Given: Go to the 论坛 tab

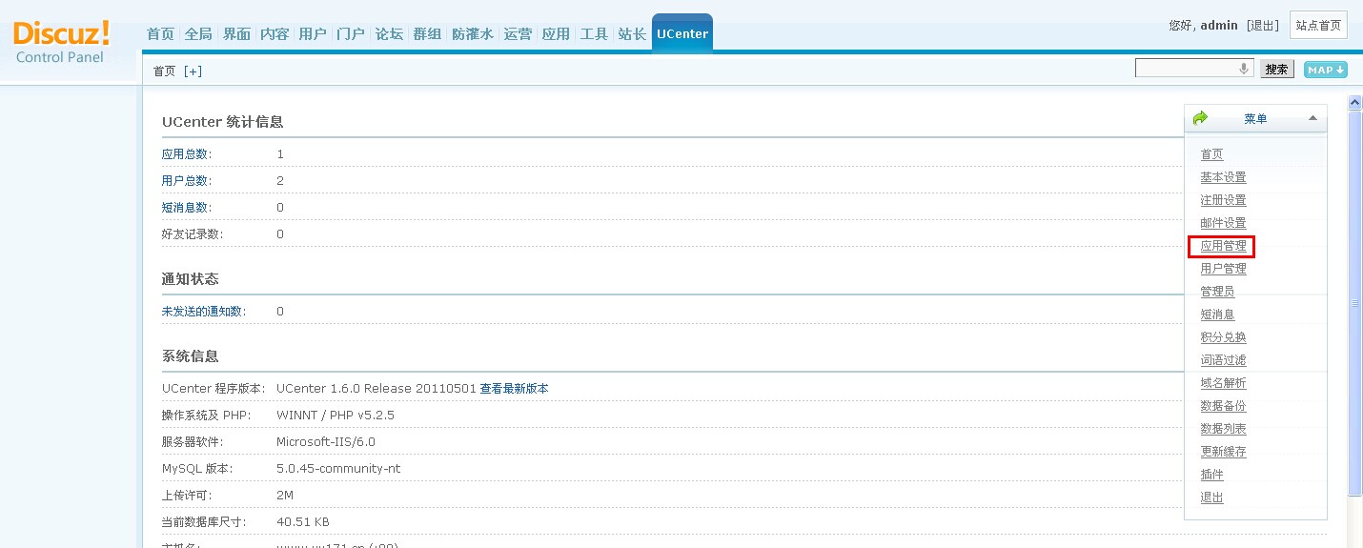Looking at the screenshot, I should pyautogui.click(x=389, y=34).
